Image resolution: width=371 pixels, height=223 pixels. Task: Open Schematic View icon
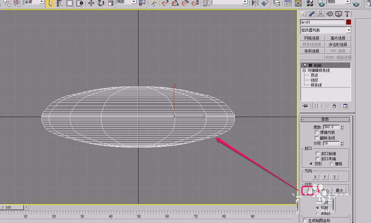click(x=298, y=3)
